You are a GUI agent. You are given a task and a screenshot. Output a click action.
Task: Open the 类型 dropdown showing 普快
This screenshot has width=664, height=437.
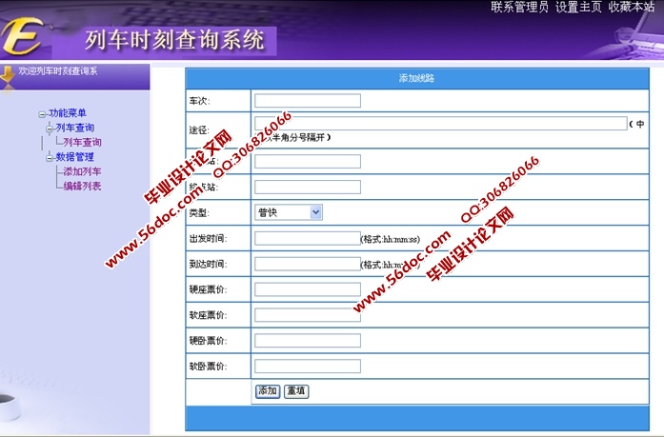(289, 212)
